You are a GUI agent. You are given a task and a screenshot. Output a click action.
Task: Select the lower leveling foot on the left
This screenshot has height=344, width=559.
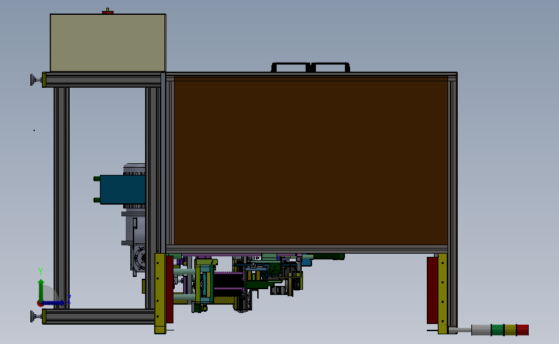(35, 316)
